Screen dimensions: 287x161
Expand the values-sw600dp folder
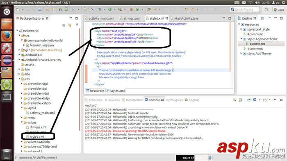22,142
